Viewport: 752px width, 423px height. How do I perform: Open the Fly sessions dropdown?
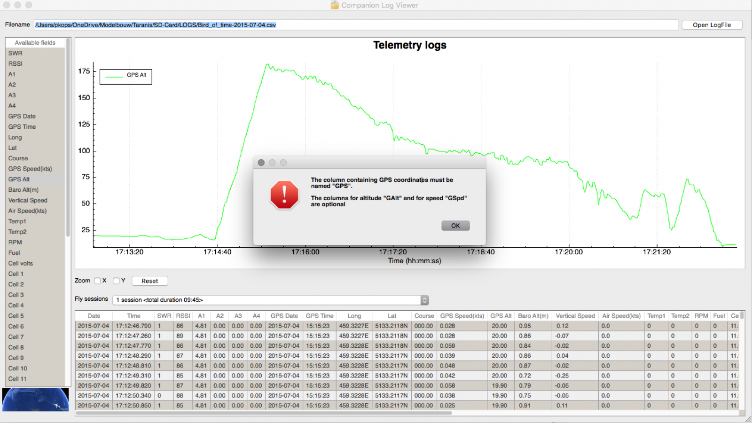coord(270,300)
